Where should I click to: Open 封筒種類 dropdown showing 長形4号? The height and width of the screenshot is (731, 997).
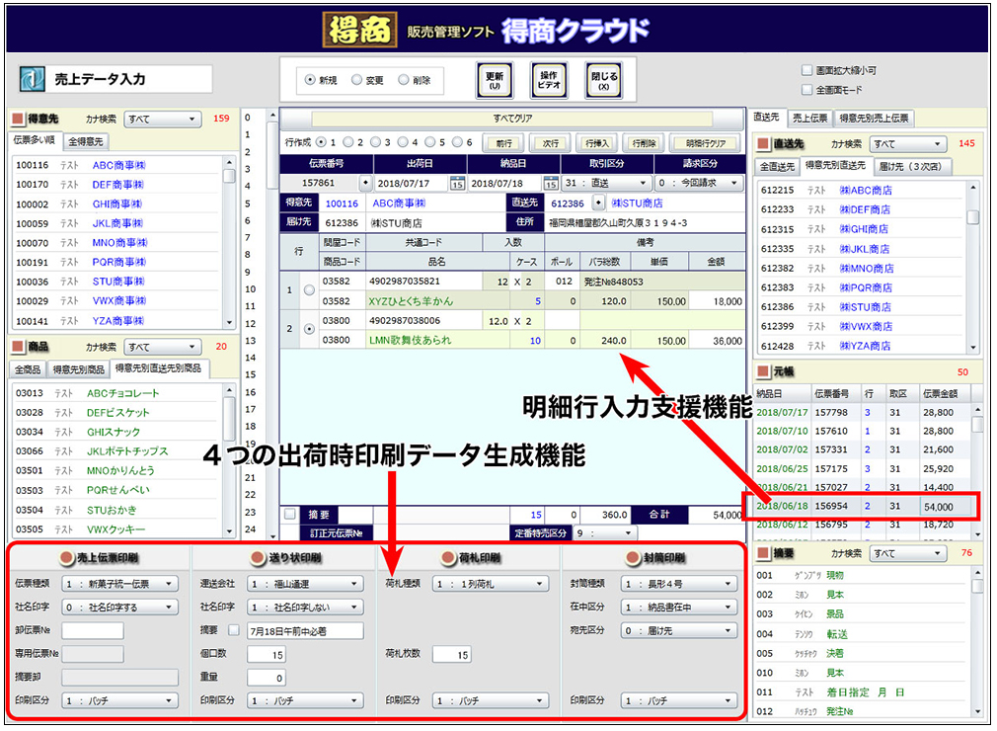tap(678, 584)
